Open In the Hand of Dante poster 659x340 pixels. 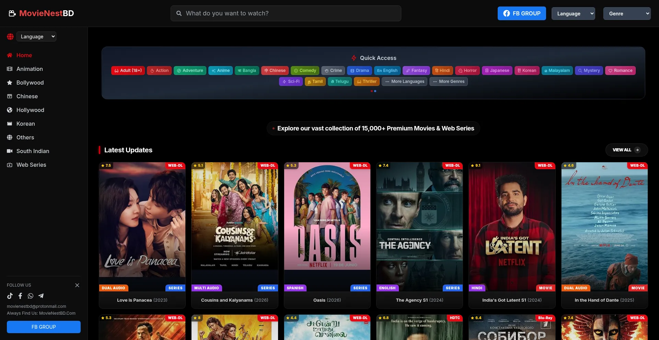[604, 226]
